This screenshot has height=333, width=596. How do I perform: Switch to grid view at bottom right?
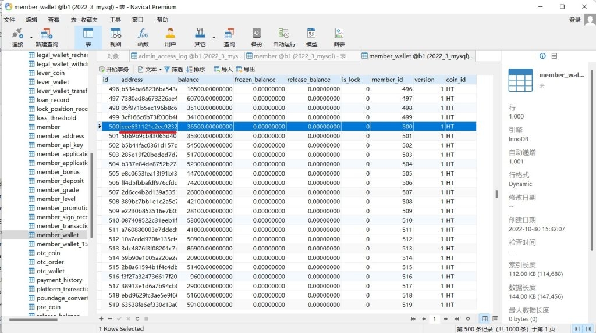tap(484, 318)
